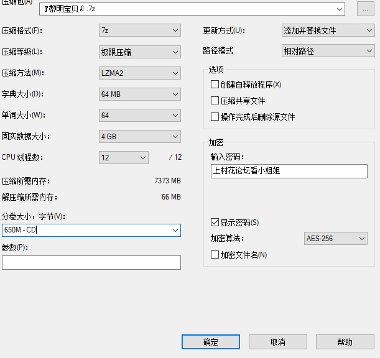Open the archive name dropdown
Screen dimensions: 380x358
(x=339, y=9)
